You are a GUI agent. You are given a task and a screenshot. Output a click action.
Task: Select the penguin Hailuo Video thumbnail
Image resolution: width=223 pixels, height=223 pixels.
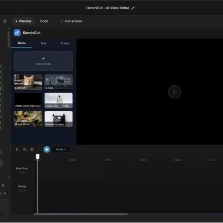click(59, 100)
